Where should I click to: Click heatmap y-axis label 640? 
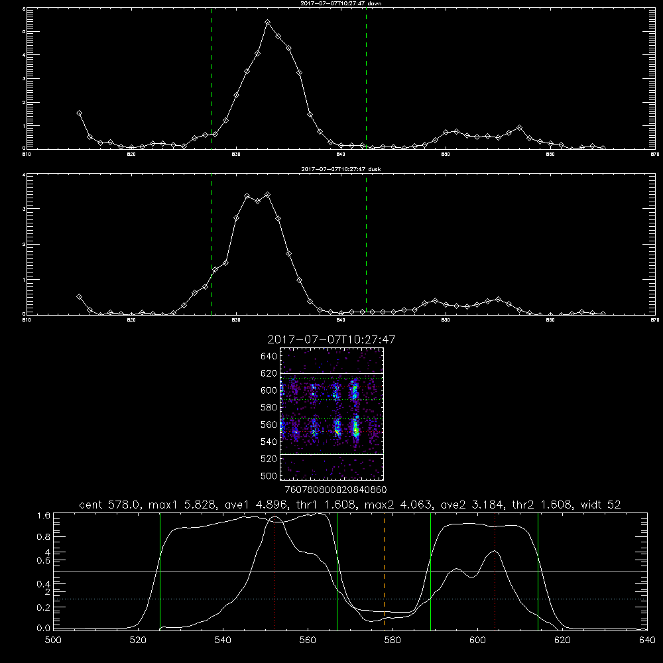point(269,357)
